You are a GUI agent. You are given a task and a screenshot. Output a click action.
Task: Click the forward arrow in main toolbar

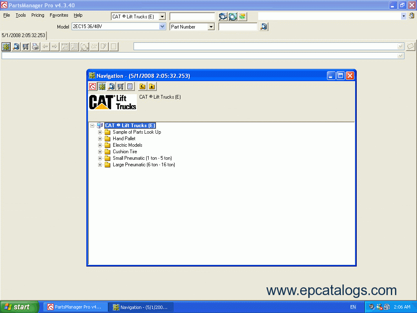(x=55, y=47)
